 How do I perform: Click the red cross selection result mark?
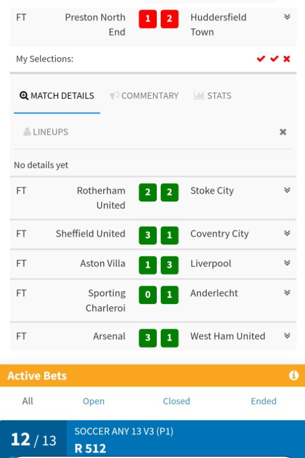pyautogui.click(x=287, y=59)
